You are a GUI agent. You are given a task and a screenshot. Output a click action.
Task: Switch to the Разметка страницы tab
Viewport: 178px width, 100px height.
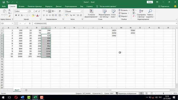[x=35, y=6]
